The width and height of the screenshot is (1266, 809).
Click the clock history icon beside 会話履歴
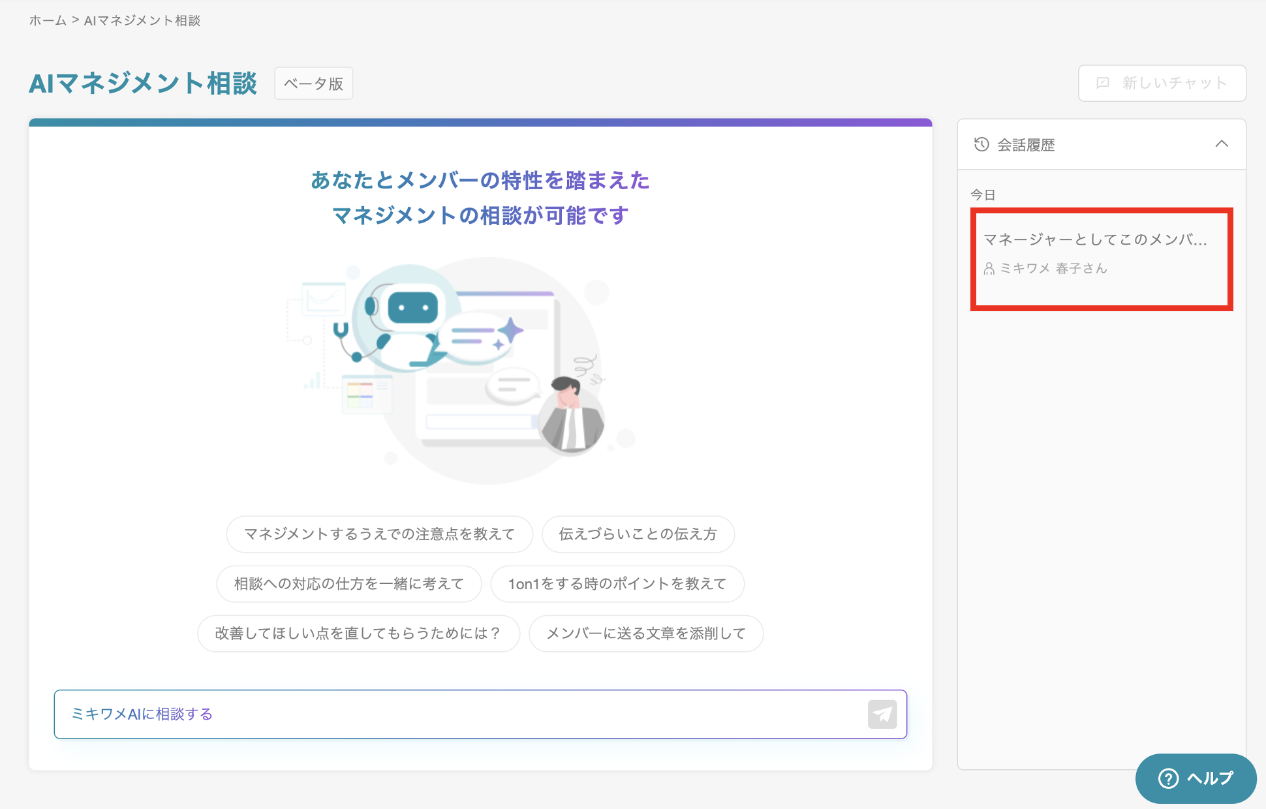[x=981, y=144]
